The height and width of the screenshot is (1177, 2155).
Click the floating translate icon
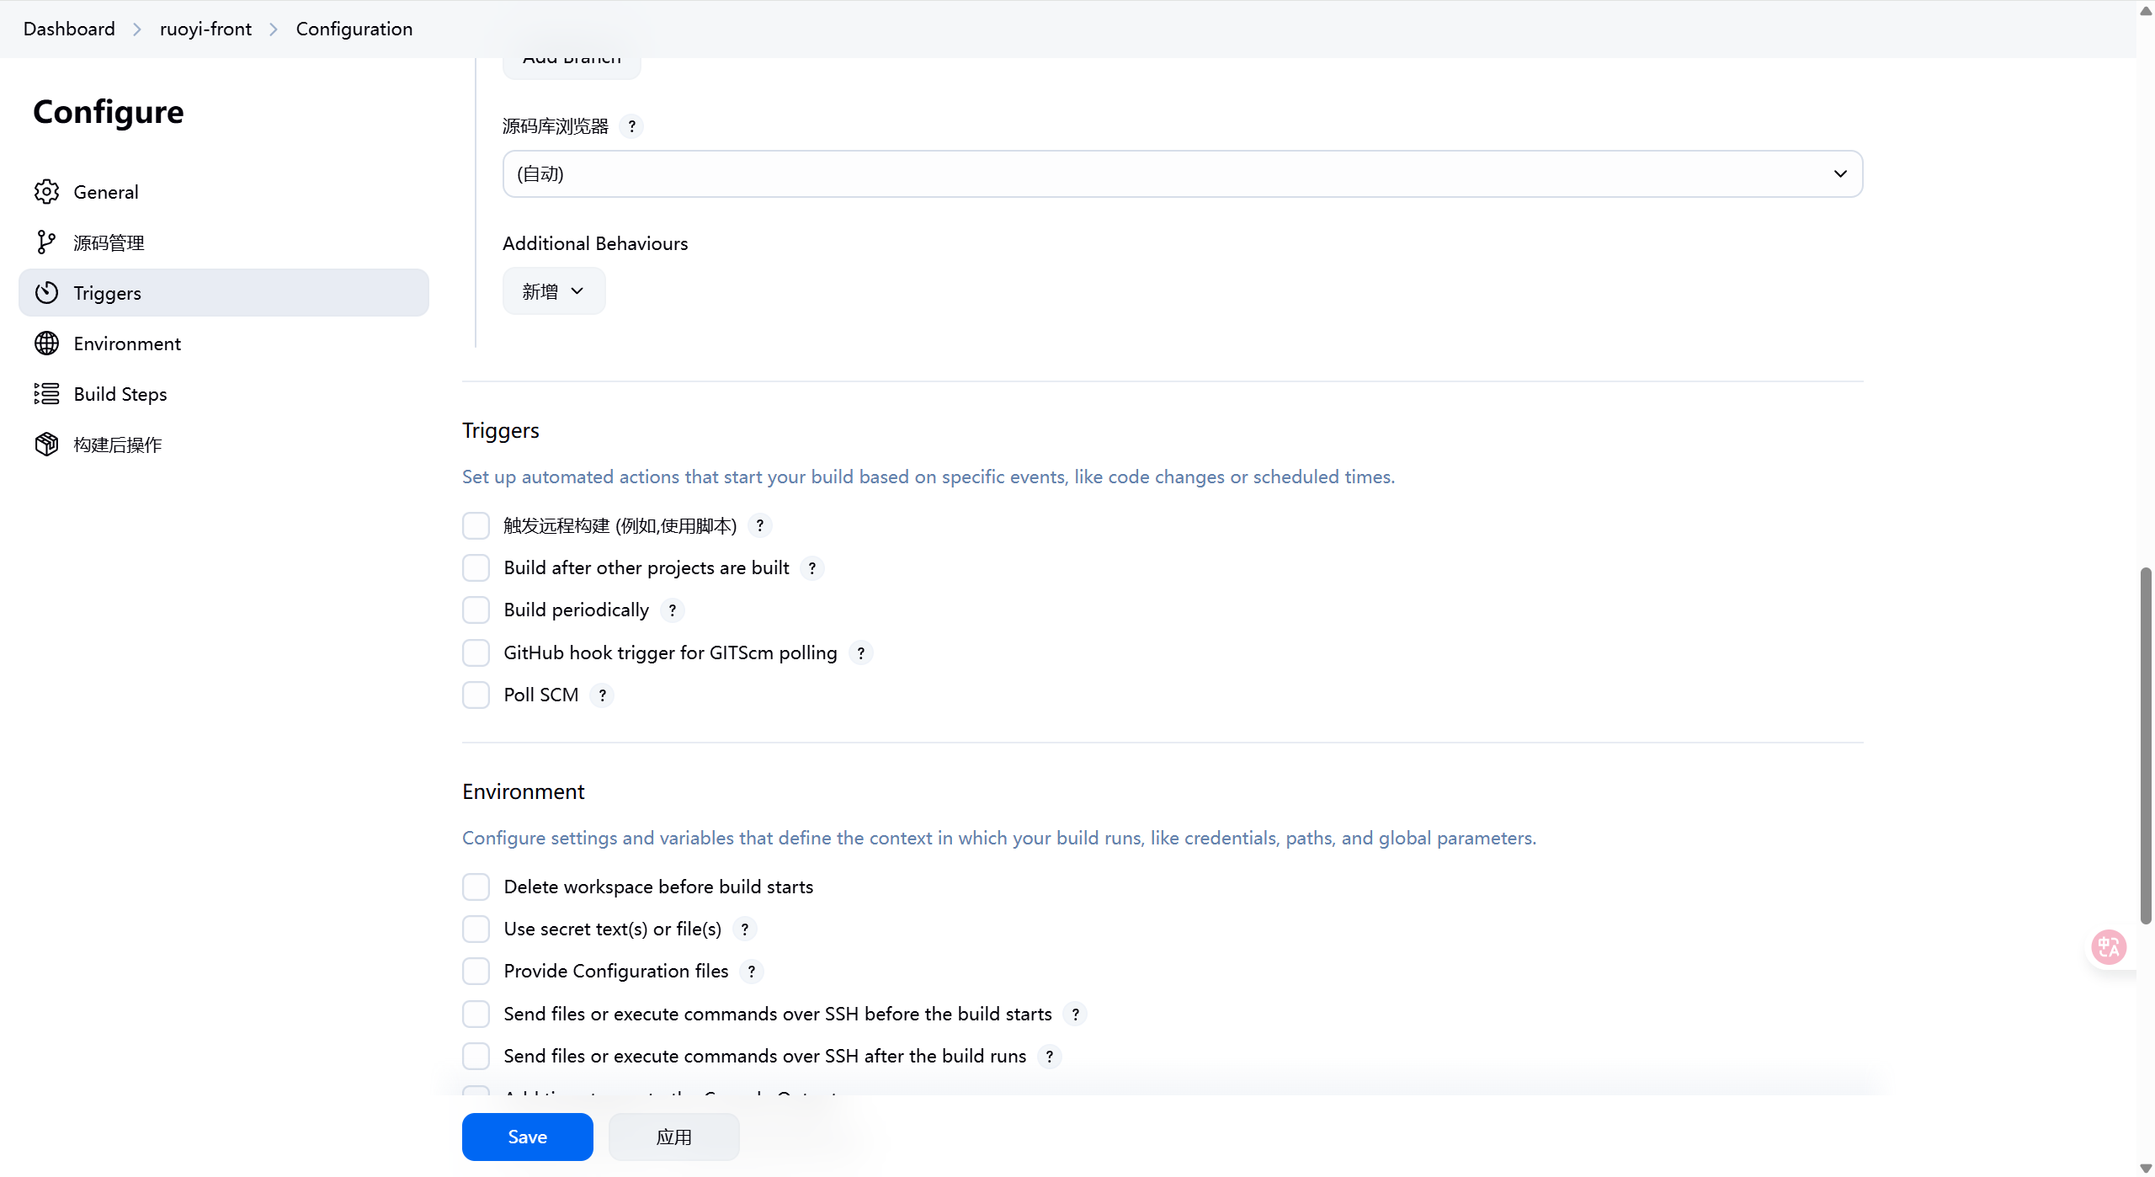2109,947
